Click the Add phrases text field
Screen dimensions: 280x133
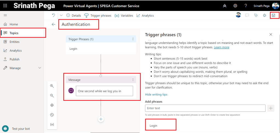[205, 108]
